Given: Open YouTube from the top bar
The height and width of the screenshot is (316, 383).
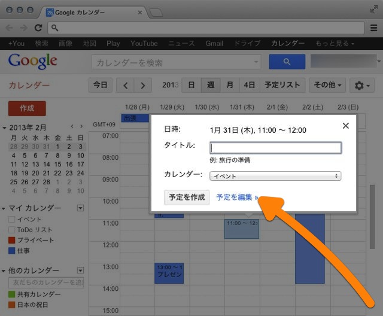Looking at the screenshot, I should (144, 44).
